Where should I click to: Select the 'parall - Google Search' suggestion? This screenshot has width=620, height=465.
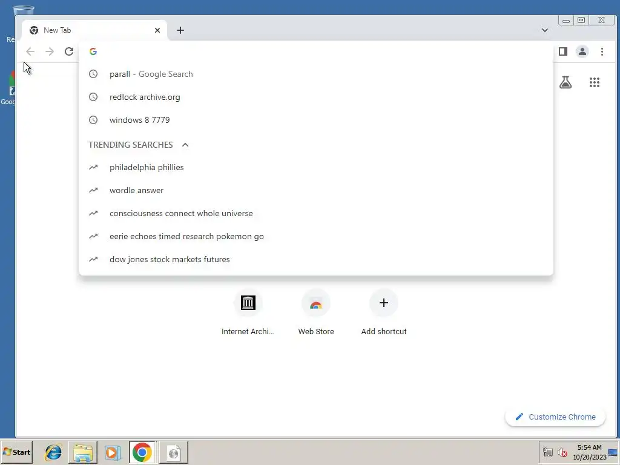click(x=316, y=74)
